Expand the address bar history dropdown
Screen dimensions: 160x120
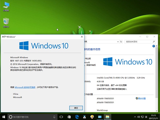(x=118, y=42)
